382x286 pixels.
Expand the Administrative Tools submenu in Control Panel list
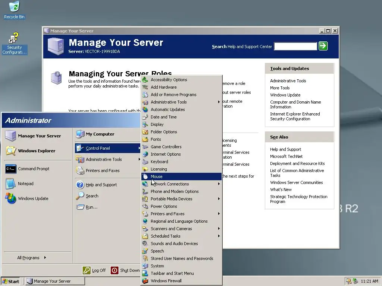219,102
